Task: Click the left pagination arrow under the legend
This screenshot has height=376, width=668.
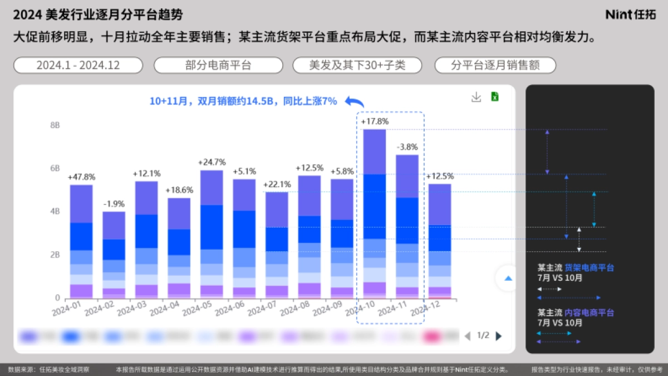Action: (468, 335)
